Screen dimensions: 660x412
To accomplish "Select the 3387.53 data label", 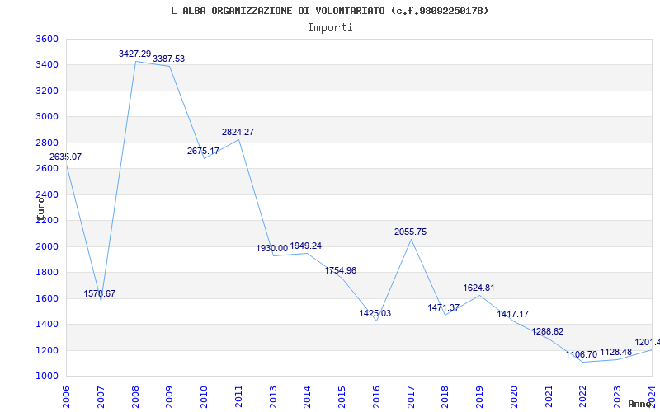I will pyautogui.click(x=168, y=59).
